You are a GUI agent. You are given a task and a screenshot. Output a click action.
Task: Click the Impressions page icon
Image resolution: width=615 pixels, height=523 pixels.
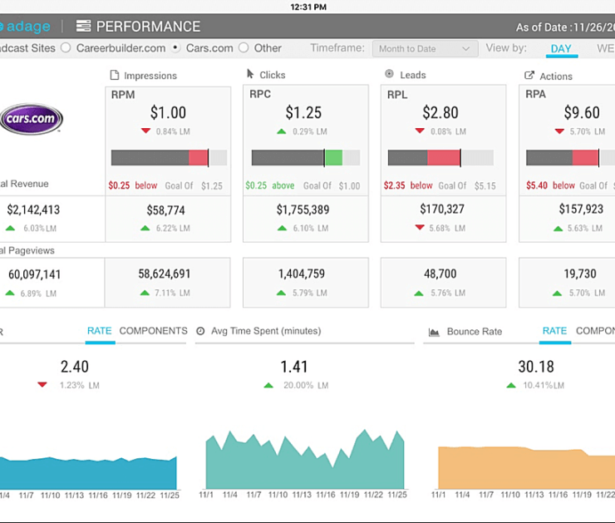point(115,75)
